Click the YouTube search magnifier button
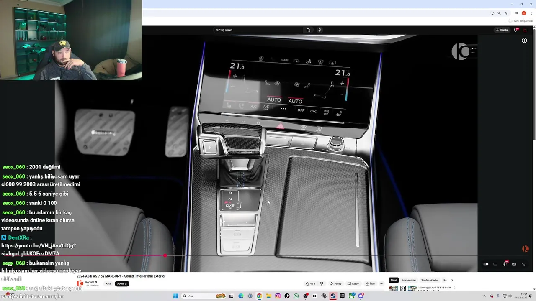This screenshot has height=301, width=536. point(308,30)
